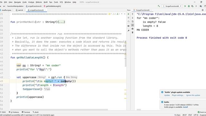
Task: Open the TODO tool window
Action: (x=3, y=112)
